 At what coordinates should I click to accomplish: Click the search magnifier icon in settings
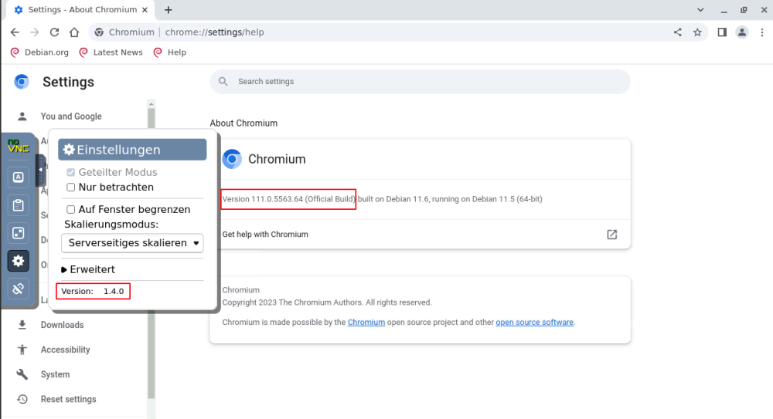(223, 81)
